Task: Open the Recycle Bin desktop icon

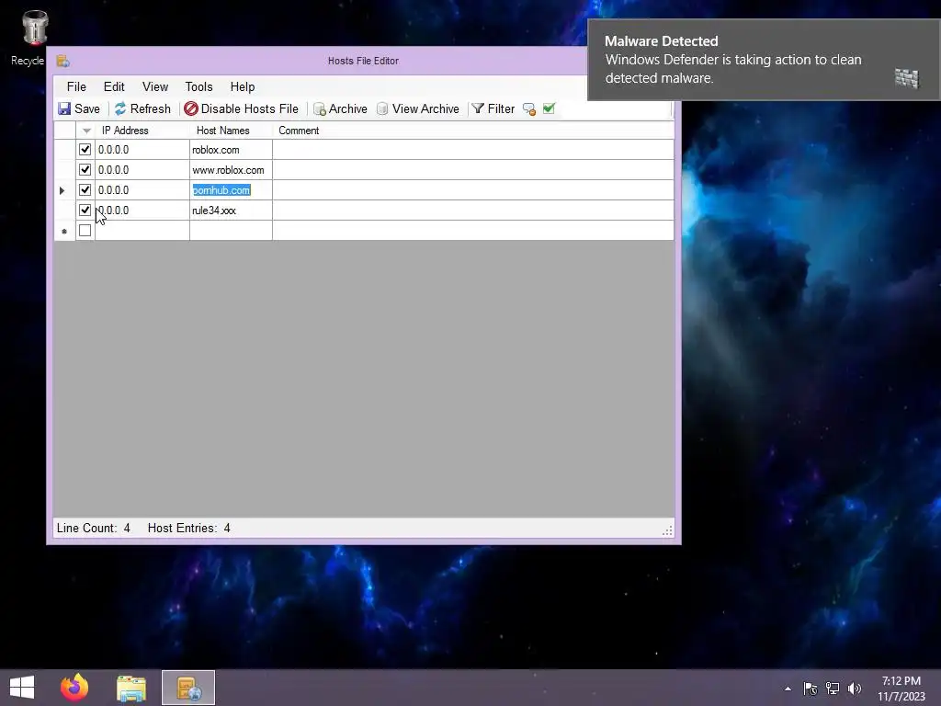Action: [x=32, y=37]
